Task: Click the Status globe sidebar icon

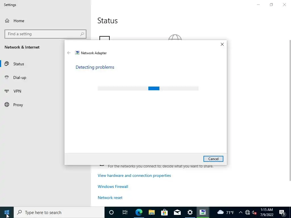Action: pyautogui.click(x=7, y=64)
